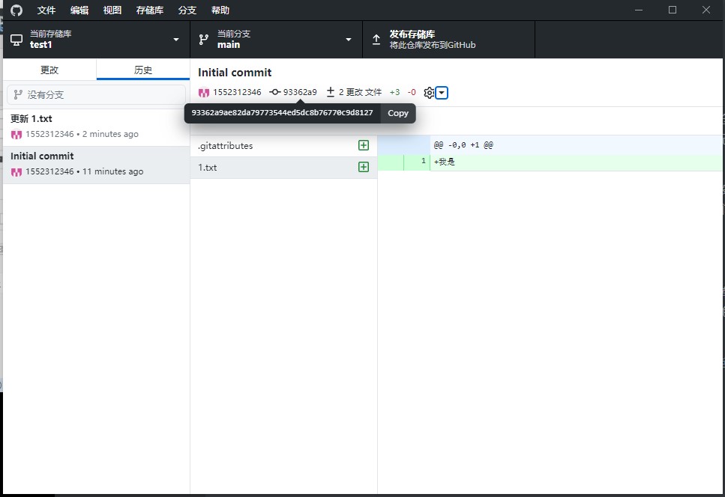Expand the current branch main dropdown
The height and width of the screenshot is (497, 725).
pyautogui.click(x=276, y=39)
